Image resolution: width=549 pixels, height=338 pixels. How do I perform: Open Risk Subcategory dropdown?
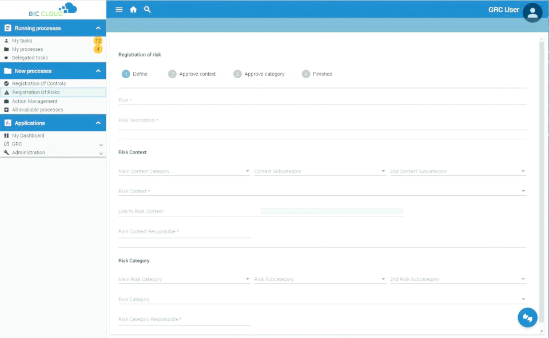pos(320,279)
